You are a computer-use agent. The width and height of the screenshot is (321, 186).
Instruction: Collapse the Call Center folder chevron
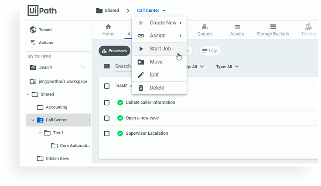coord(33,120)
